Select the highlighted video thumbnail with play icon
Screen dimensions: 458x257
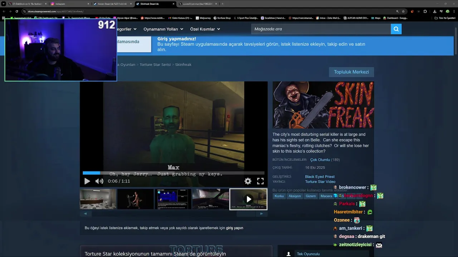(248, 199)
